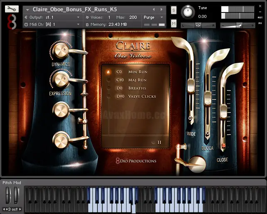Click the volume slider handle
This screenshot has width=267, height=214.
click(x=239, y=26)
